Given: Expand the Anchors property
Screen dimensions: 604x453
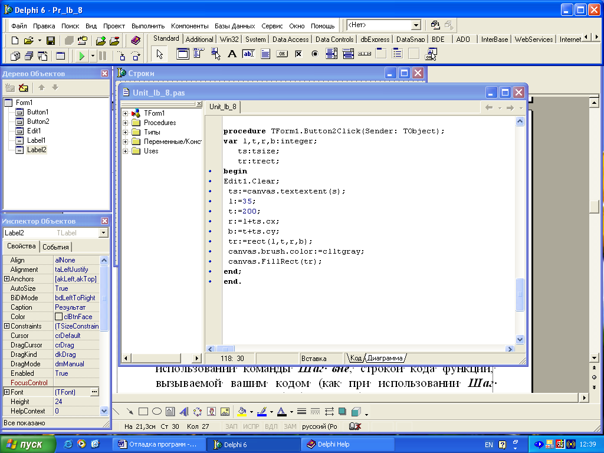Looking at the screenshot, I should coord(6,278).
